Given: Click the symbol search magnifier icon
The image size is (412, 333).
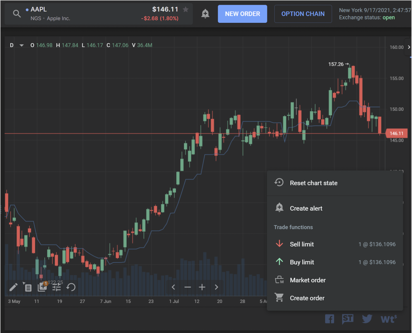Looking at the screenshot, I should point(17,13).
